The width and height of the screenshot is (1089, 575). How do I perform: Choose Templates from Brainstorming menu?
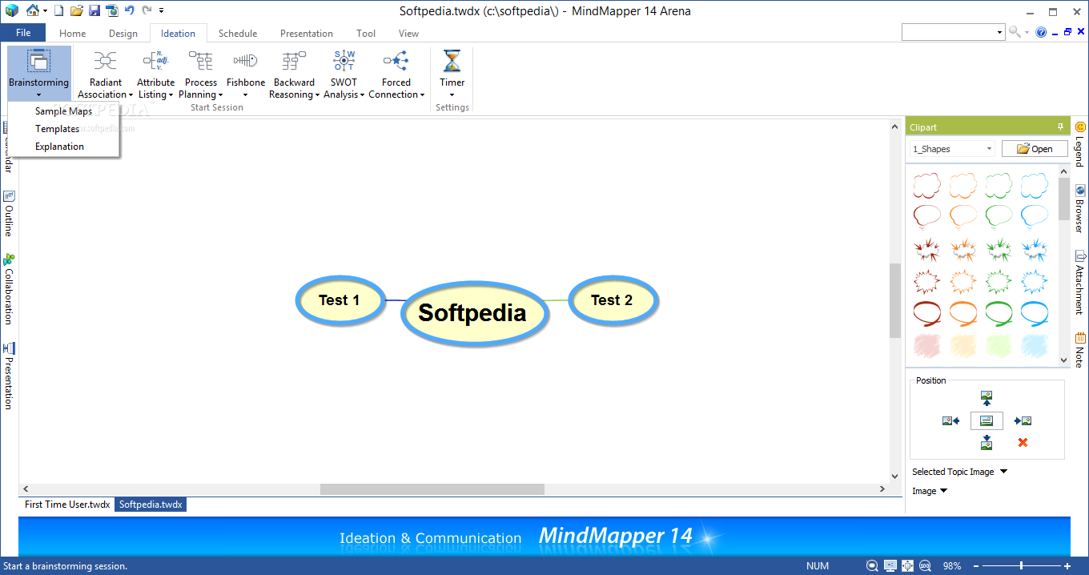coord(64,129)
